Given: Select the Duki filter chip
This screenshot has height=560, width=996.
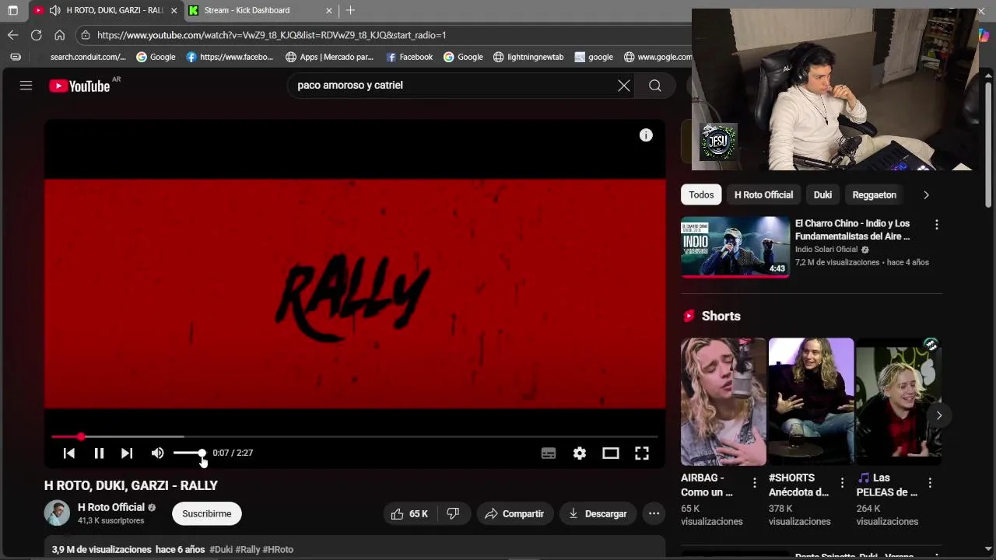Looking at the screenshot, I should click(x=822, y=194).
